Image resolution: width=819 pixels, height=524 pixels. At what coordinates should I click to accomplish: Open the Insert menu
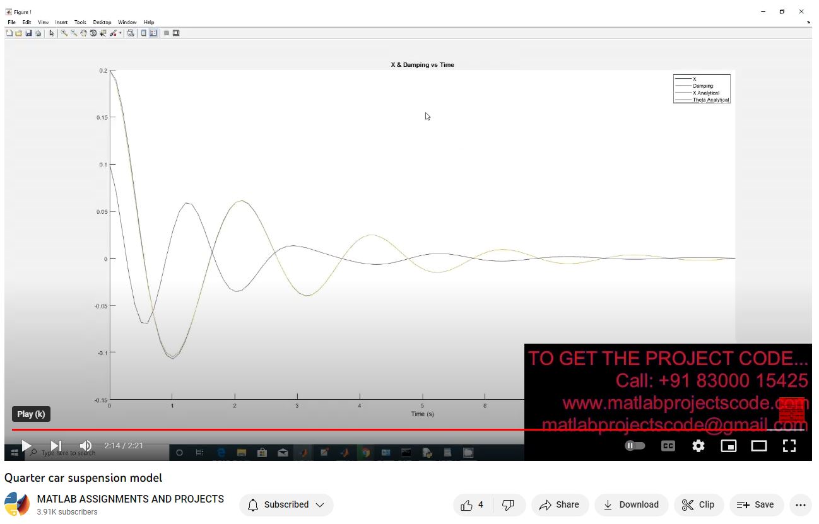click(61, 22)
